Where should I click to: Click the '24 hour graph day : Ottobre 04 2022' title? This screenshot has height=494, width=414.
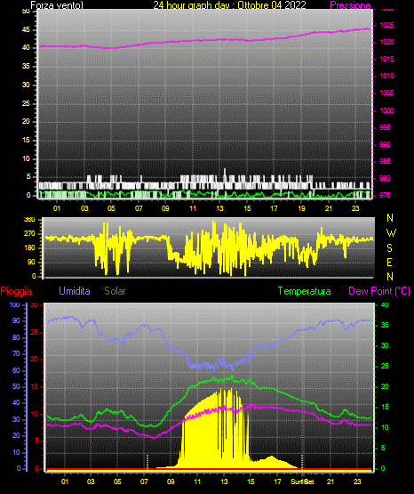tap(229, 5)
